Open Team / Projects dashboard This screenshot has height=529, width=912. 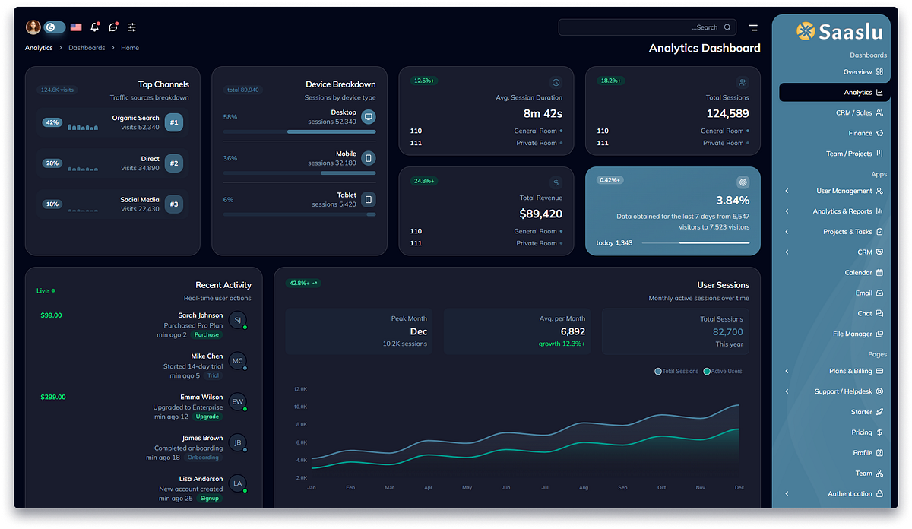point(834,154)
